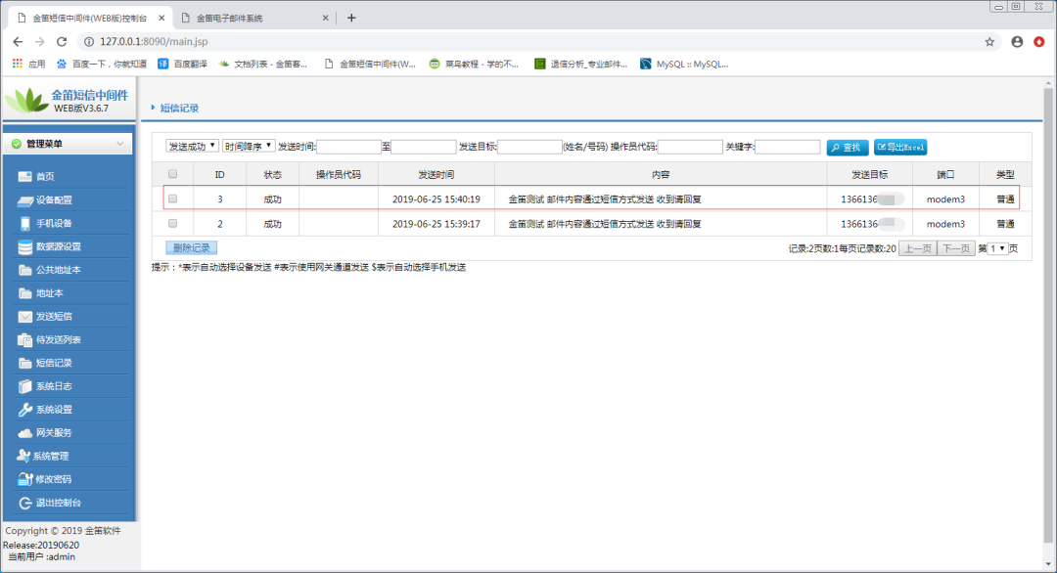1057x573 pixels.
Task: Select the 手机设备 phone device icon
Action: (24, 223)
